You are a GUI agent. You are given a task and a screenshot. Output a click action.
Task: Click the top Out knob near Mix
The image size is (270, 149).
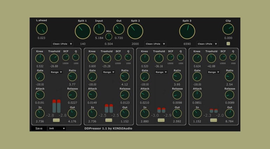click(x=119, y=29)
